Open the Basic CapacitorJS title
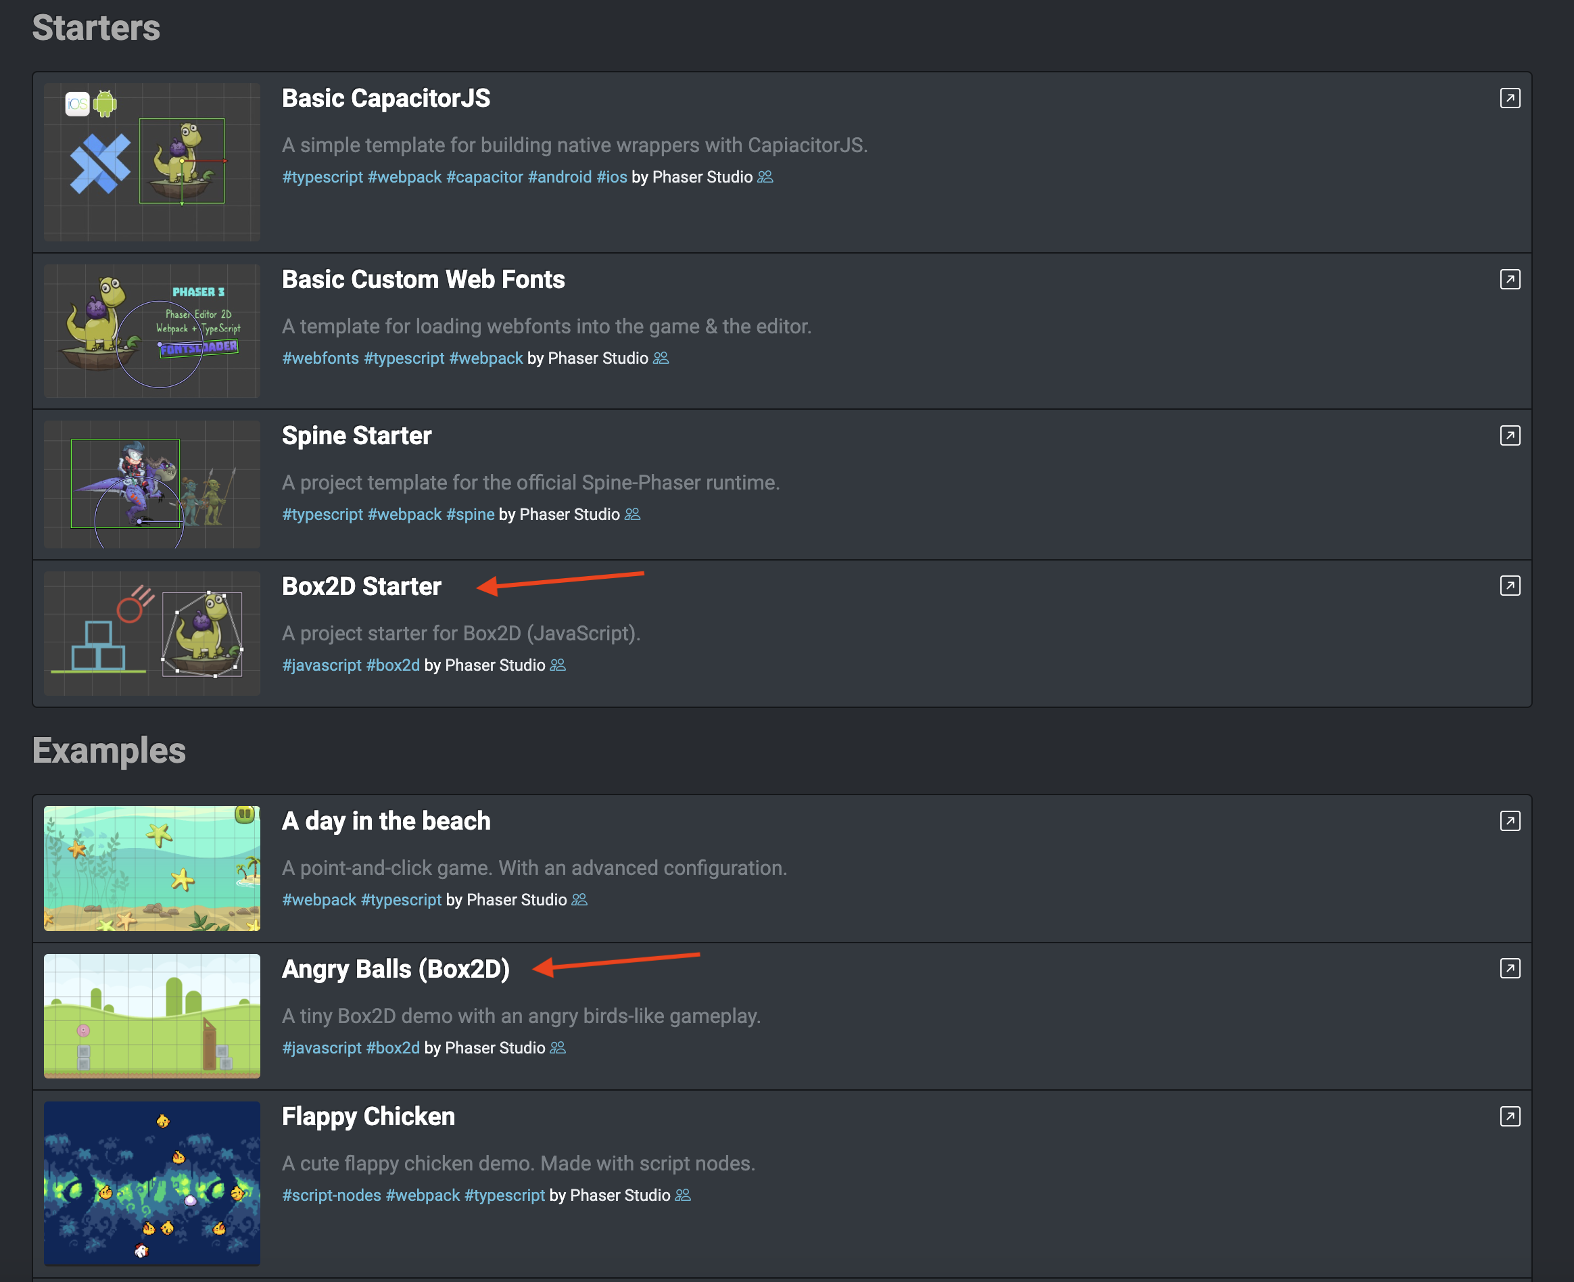This screenshot has width=1574, height=1282. [386, 98]
